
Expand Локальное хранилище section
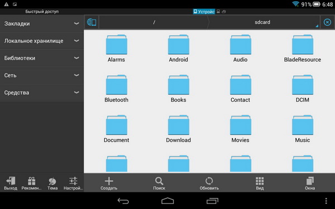tap(42, 41)
